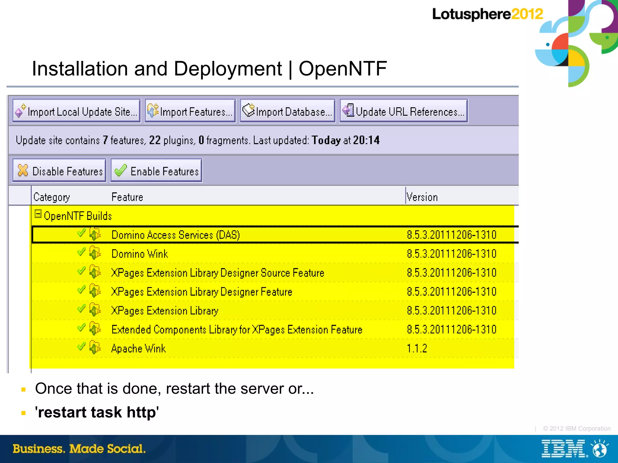Image resolution: width=618 pixels, height=463 pixels.
Task: Click the Version column header
Action: (x=422, y=197)
